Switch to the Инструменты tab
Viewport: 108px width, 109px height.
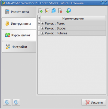coord(19,24)
